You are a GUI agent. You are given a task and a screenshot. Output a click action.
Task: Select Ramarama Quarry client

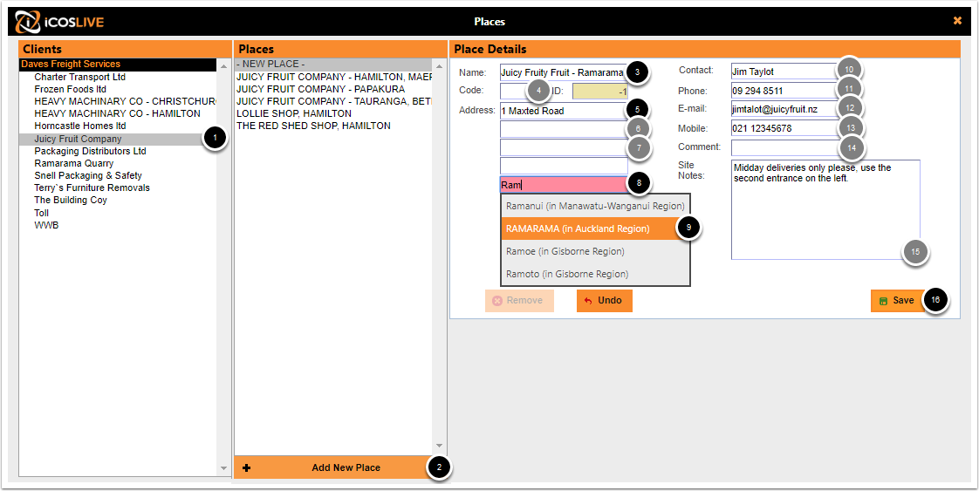point(73,163)
